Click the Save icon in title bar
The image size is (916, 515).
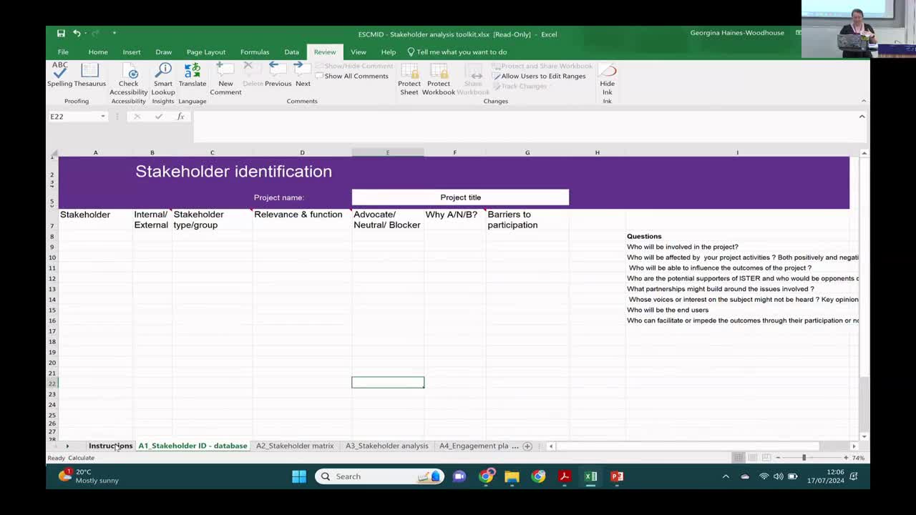(61, 34)
